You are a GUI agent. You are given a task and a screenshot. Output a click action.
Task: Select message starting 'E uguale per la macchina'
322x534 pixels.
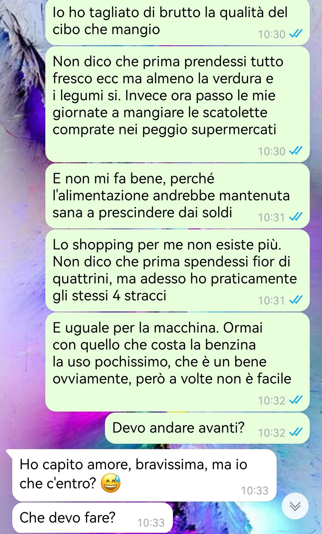177,362
